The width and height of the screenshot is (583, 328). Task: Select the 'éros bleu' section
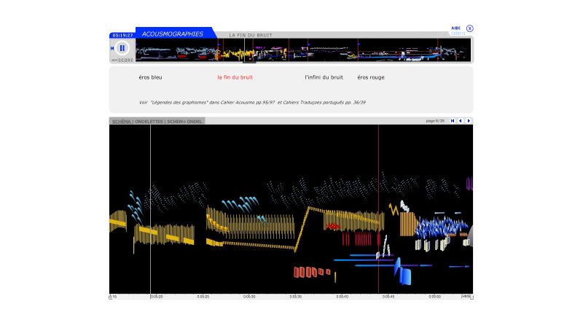coord(150,77)
